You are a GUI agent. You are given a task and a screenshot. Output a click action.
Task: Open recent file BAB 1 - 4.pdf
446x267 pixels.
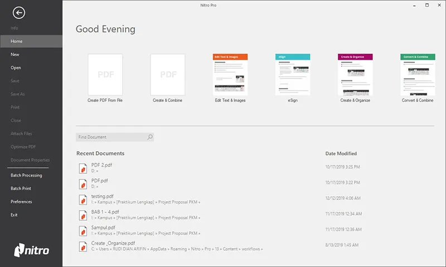(104, 212)
